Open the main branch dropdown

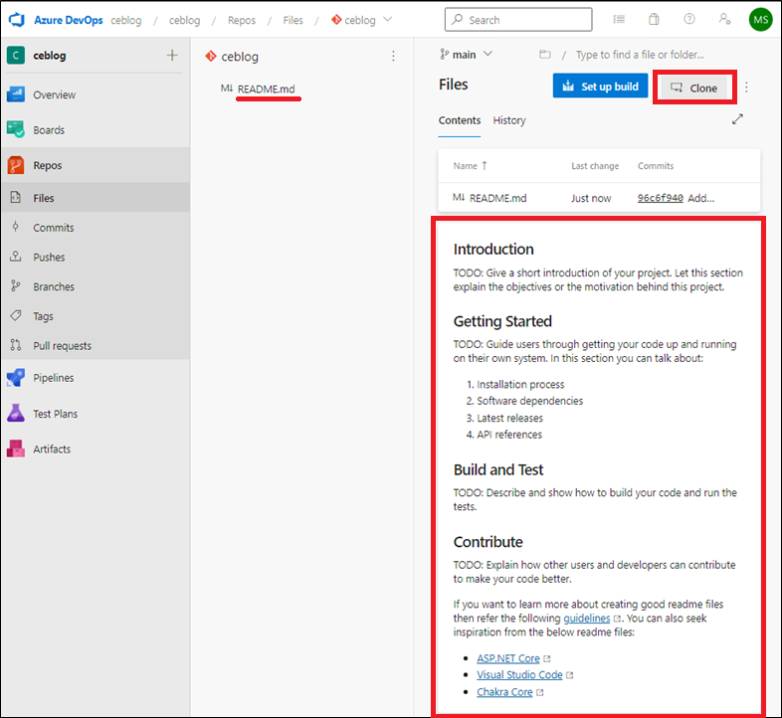point(466,55)
